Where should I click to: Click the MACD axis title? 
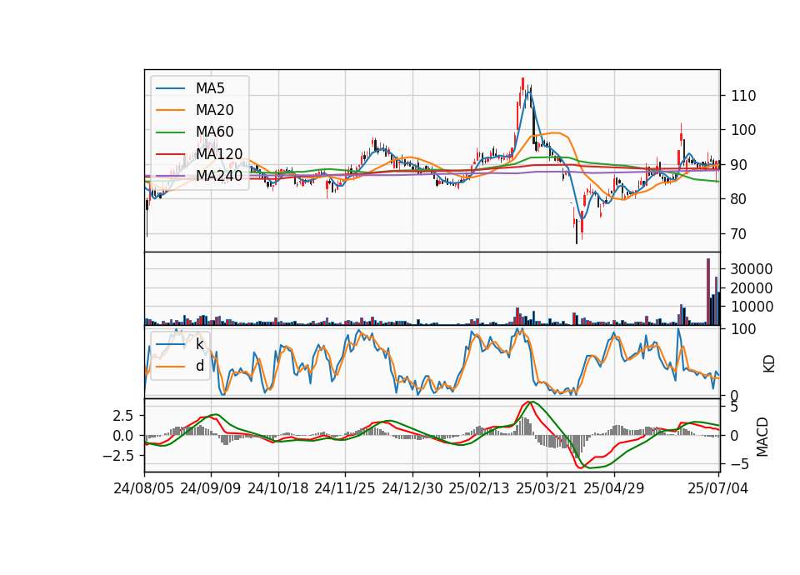[762, 437]
